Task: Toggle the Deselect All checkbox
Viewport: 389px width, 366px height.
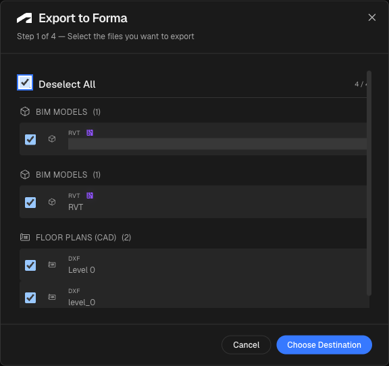Action: tap(25, 82)
